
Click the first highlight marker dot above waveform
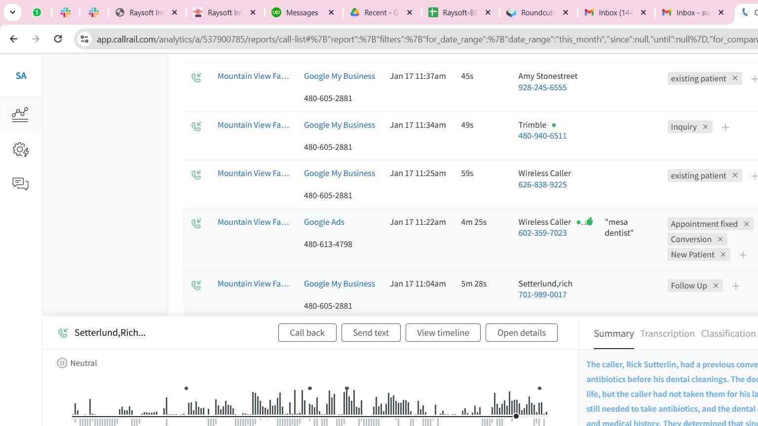pyautogui.click(x=186, y=389)
